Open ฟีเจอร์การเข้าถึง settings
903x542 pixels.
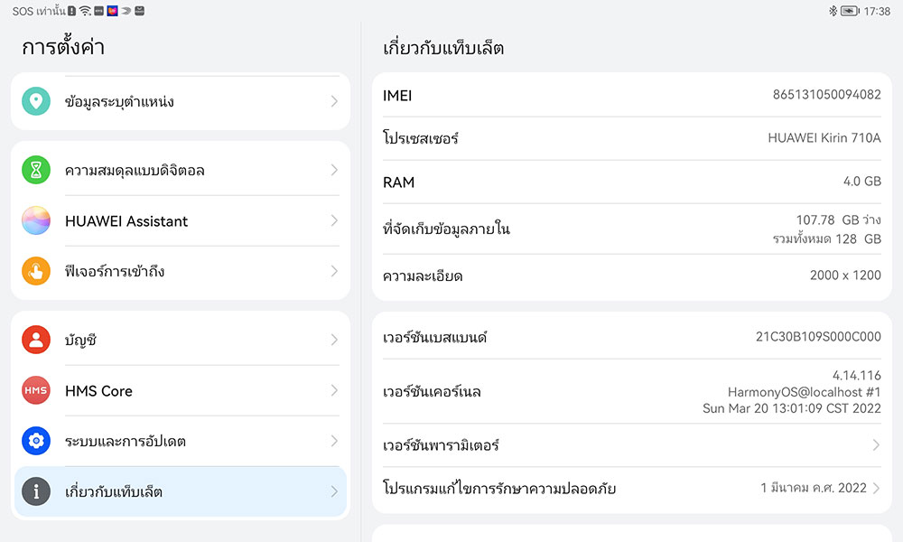tap(181, 271)
